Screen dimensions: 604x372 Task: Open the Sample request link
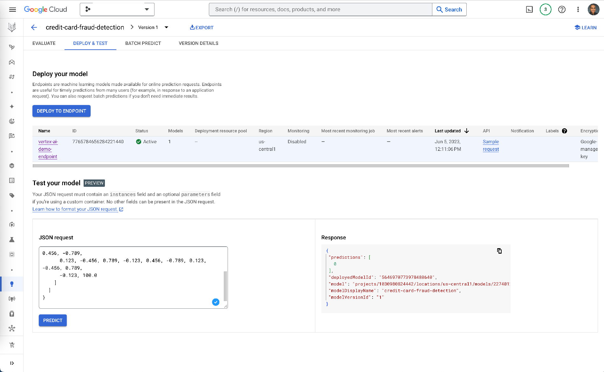(491, 145)
